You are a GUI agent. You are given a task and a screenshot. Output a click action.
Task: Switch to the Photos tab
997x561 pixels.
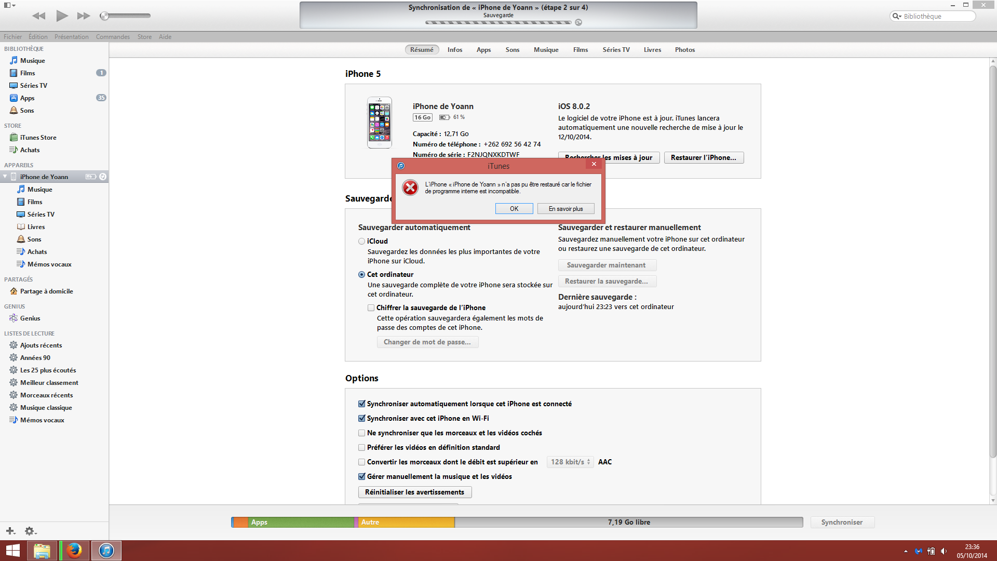(x=685, y=50)
